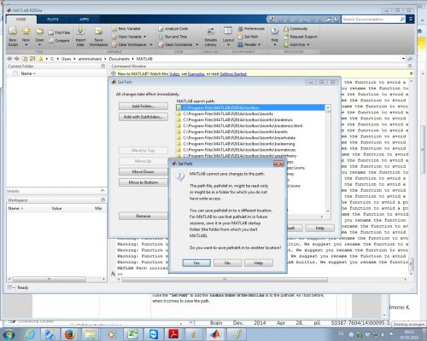This screenshot has width=427, height=341.
Task: Open the address bar path history dropdown
Action: coord(403,59)
